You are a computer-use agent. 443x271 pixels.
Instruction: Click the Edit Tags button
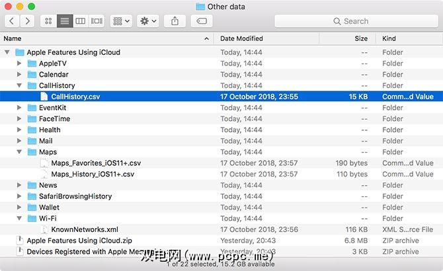[x=202, y=21]
